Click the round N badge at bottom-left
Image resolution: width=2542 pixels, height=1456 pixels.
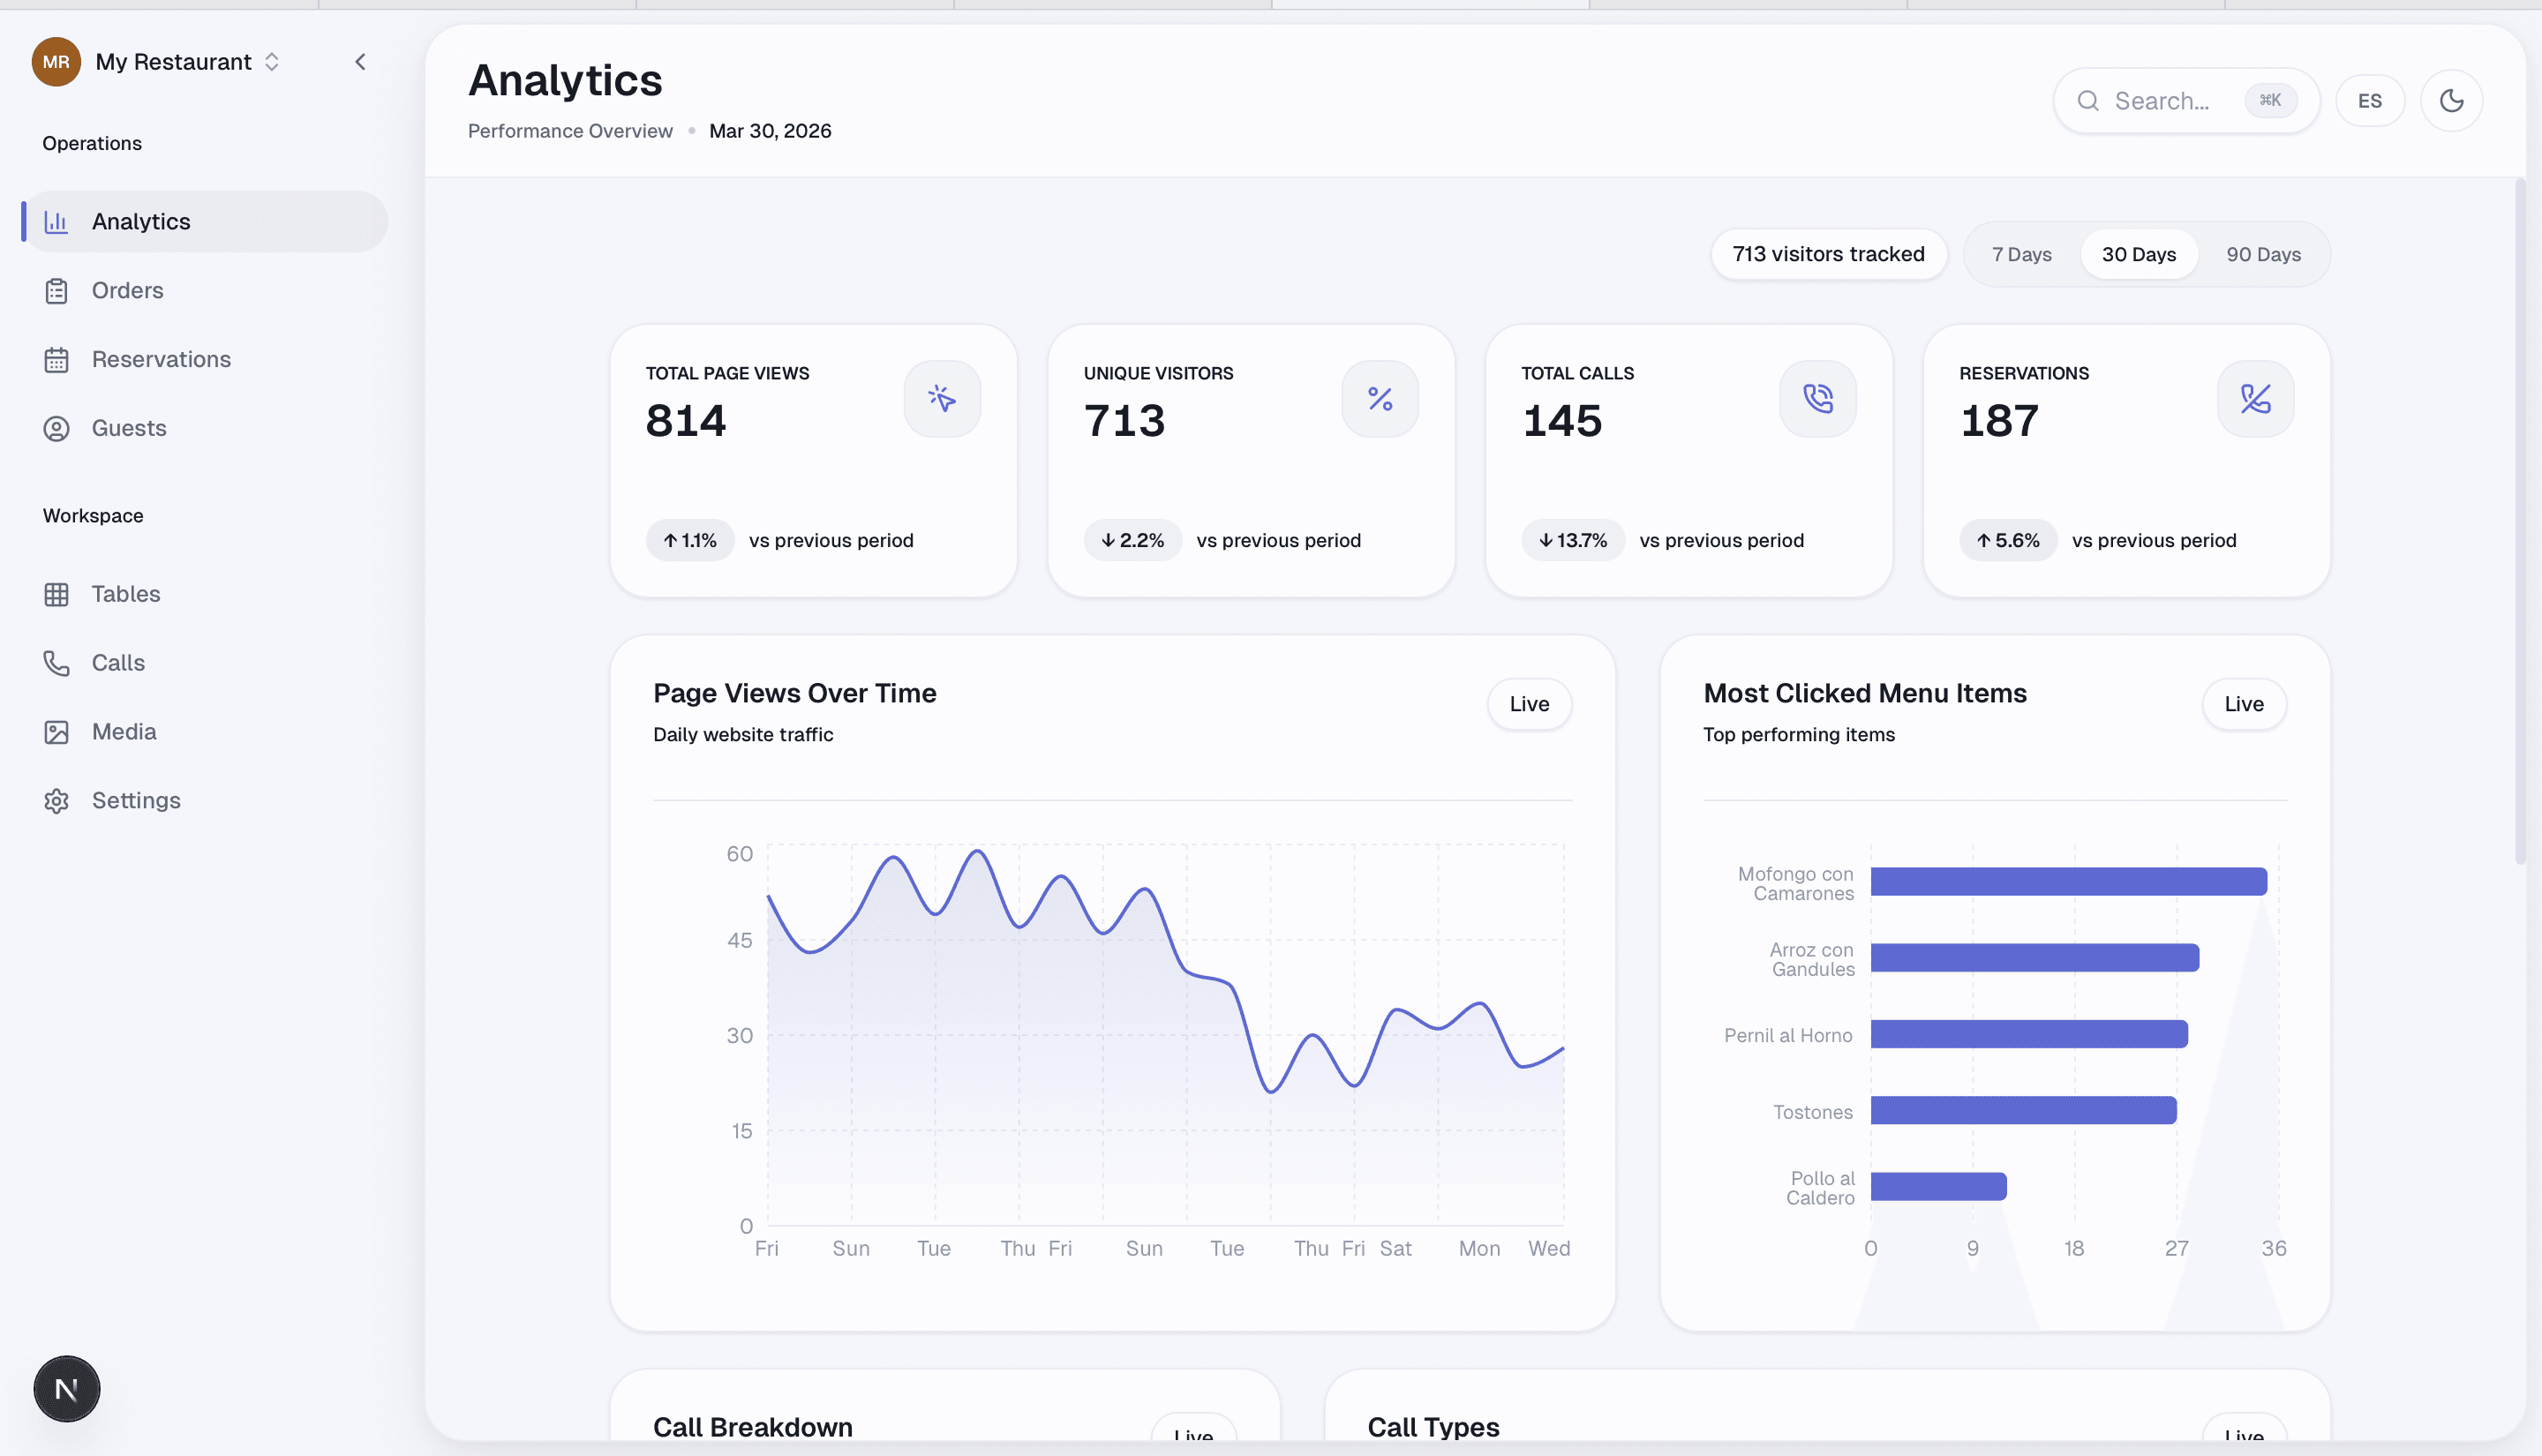pyautogui.click(x=67, y=1388)
